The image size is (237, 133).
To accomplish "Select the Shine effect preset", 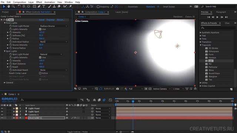I will (211, 70).
